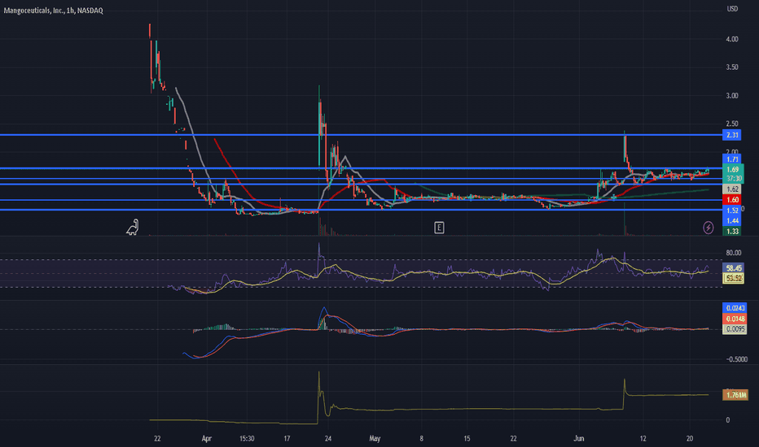This screenshot has height=447, width=759.
Task: Click the -0.5000 MACD scale label
Action: [x=737, y=359]
